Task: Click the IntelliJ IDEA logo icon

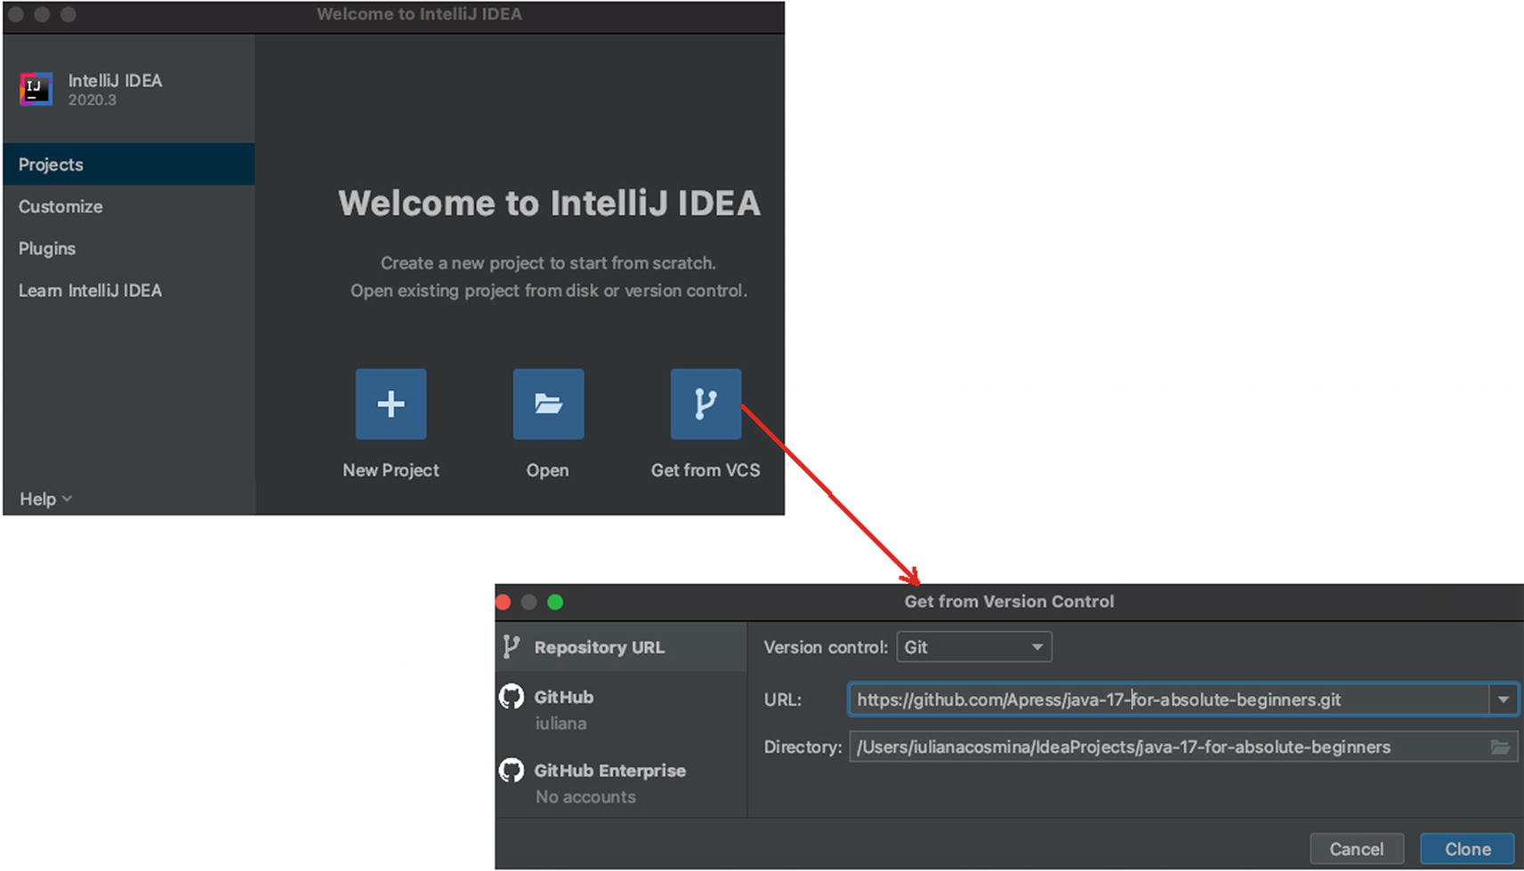Action: point(36,89)
